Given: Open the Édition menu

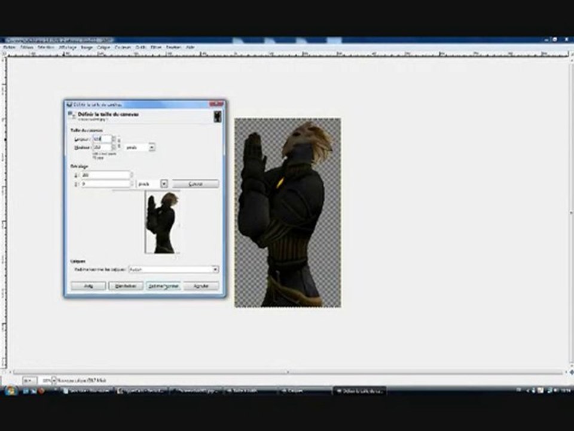Looking at the screenshot, I should (x=27, y=48).
